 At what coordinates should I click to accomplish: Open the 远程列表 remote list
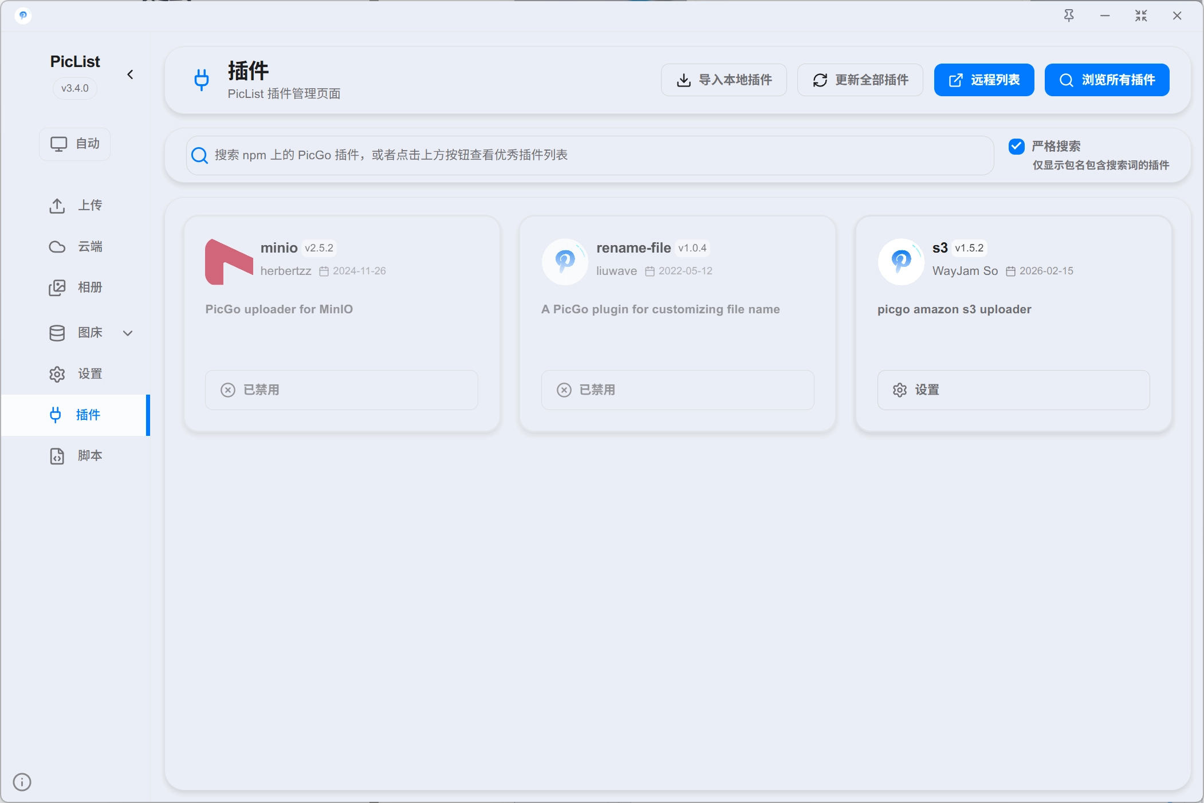984,80
